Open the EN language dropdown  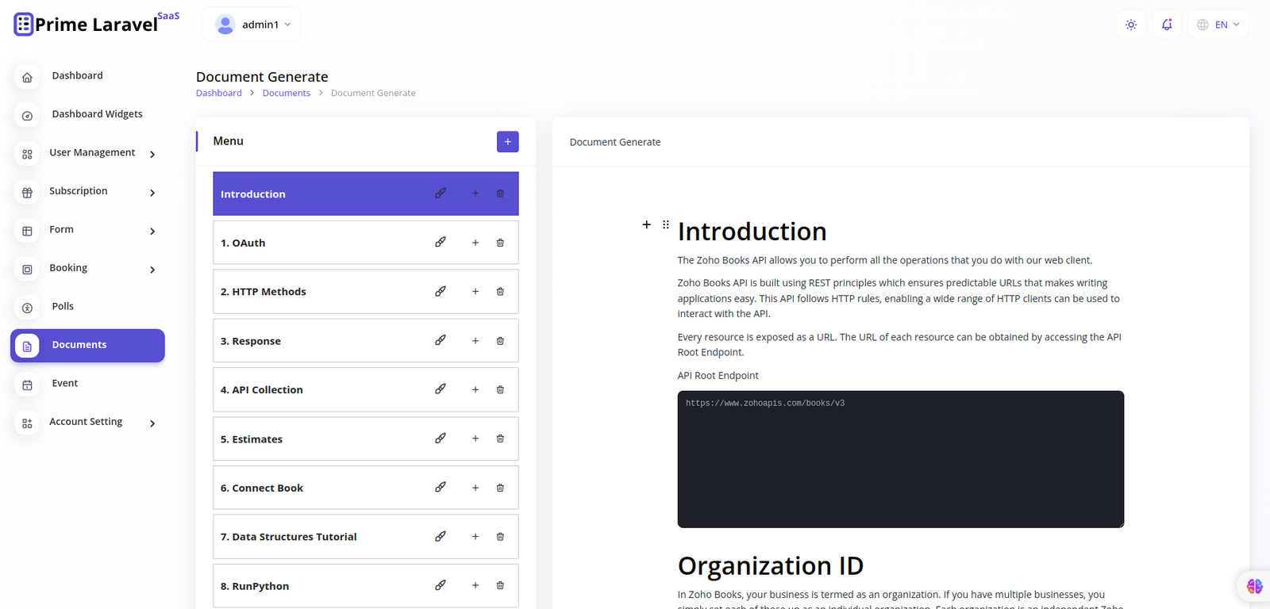click(1218, 25)
